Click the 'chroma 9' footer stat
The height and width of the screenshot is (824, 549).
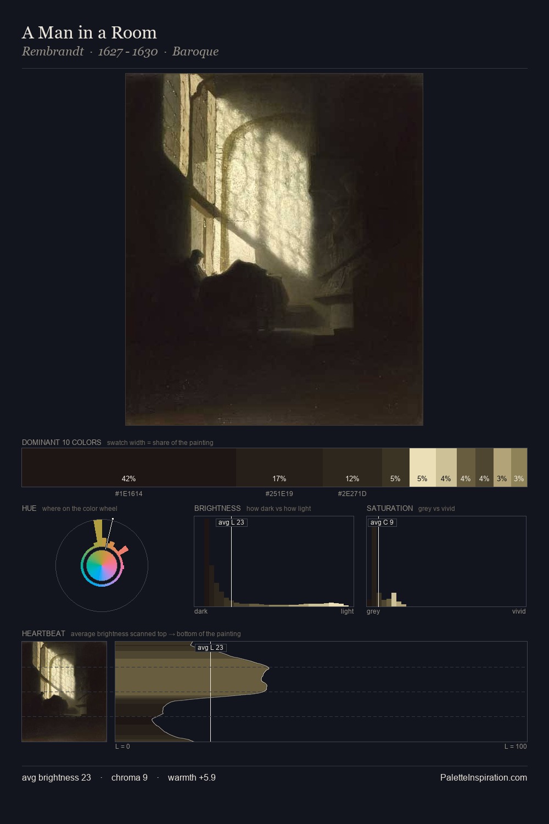click(x=130, y=777)
